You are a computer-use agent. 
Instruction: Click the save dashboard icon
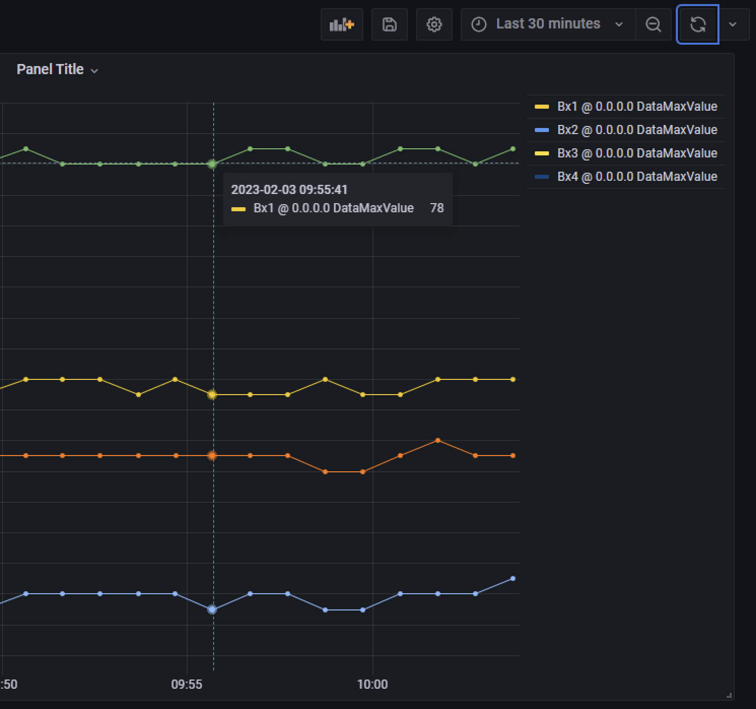point(389,24)
